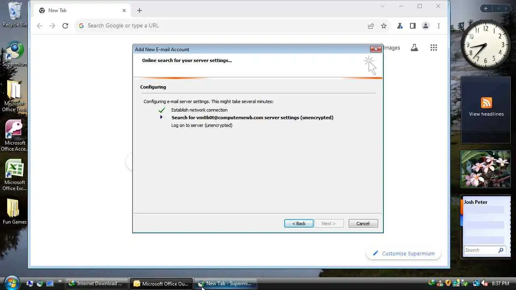Click the 8:37 PM system clock
516x290 pixels.
(500, 284)
